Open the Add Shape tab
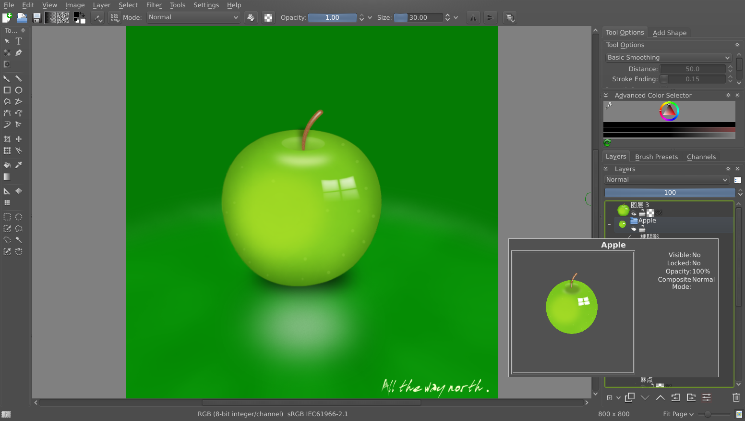Image resolution: width=745 pixels, height=421 pixels. pos(669,33)
